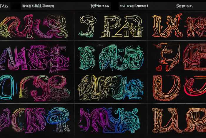
Task: Open the 'TAL' tab in the header
Action: (x=6, y=6)
